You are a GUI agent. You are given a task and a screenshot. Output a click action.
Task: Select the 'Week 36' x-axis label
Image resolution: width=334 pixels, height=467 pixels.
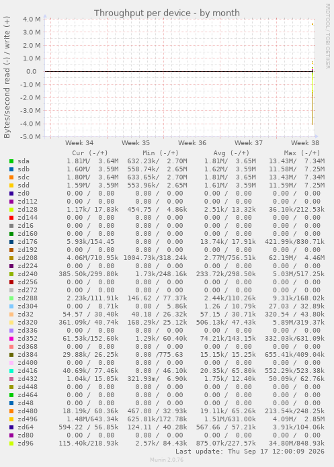click(192, 143)
